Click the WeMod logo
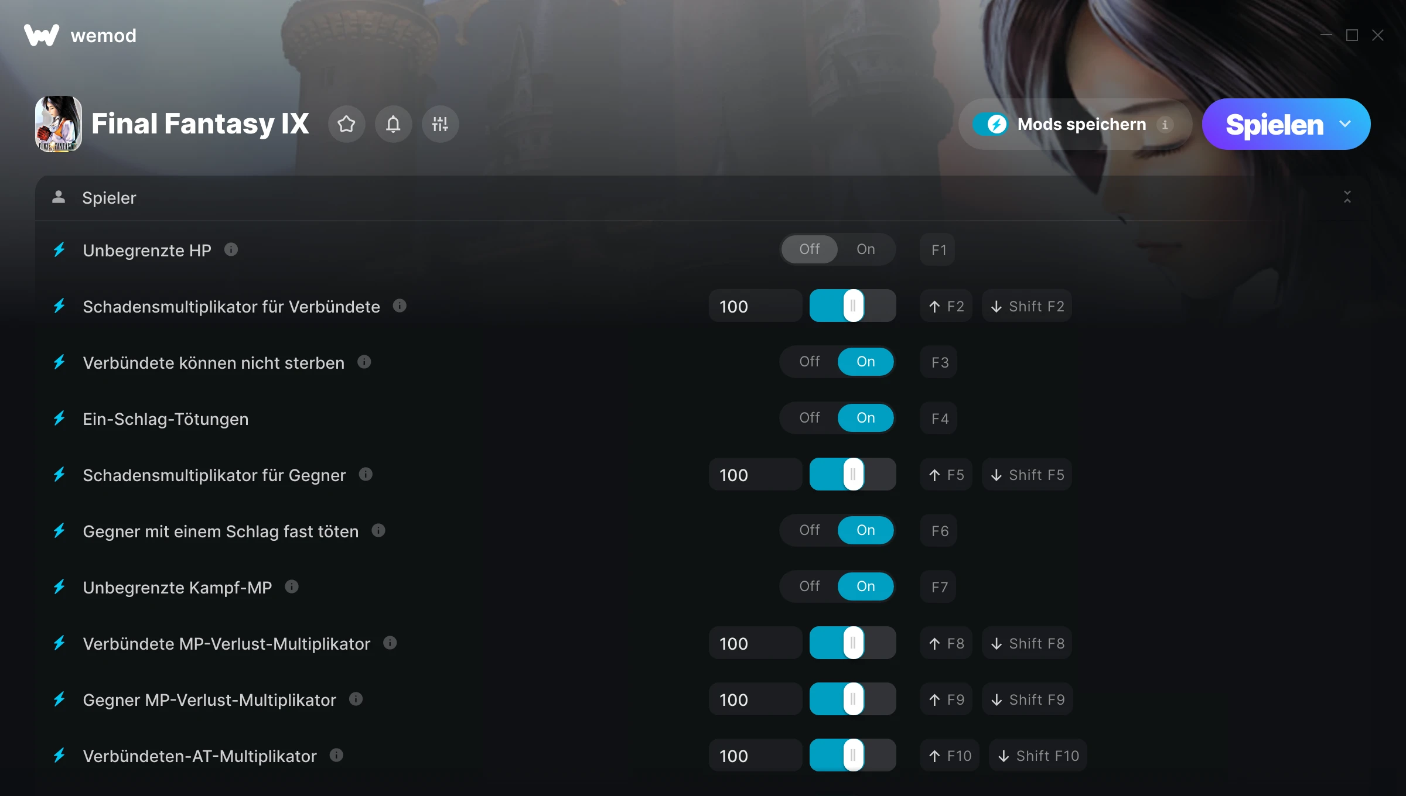 (x=80, y=35)
